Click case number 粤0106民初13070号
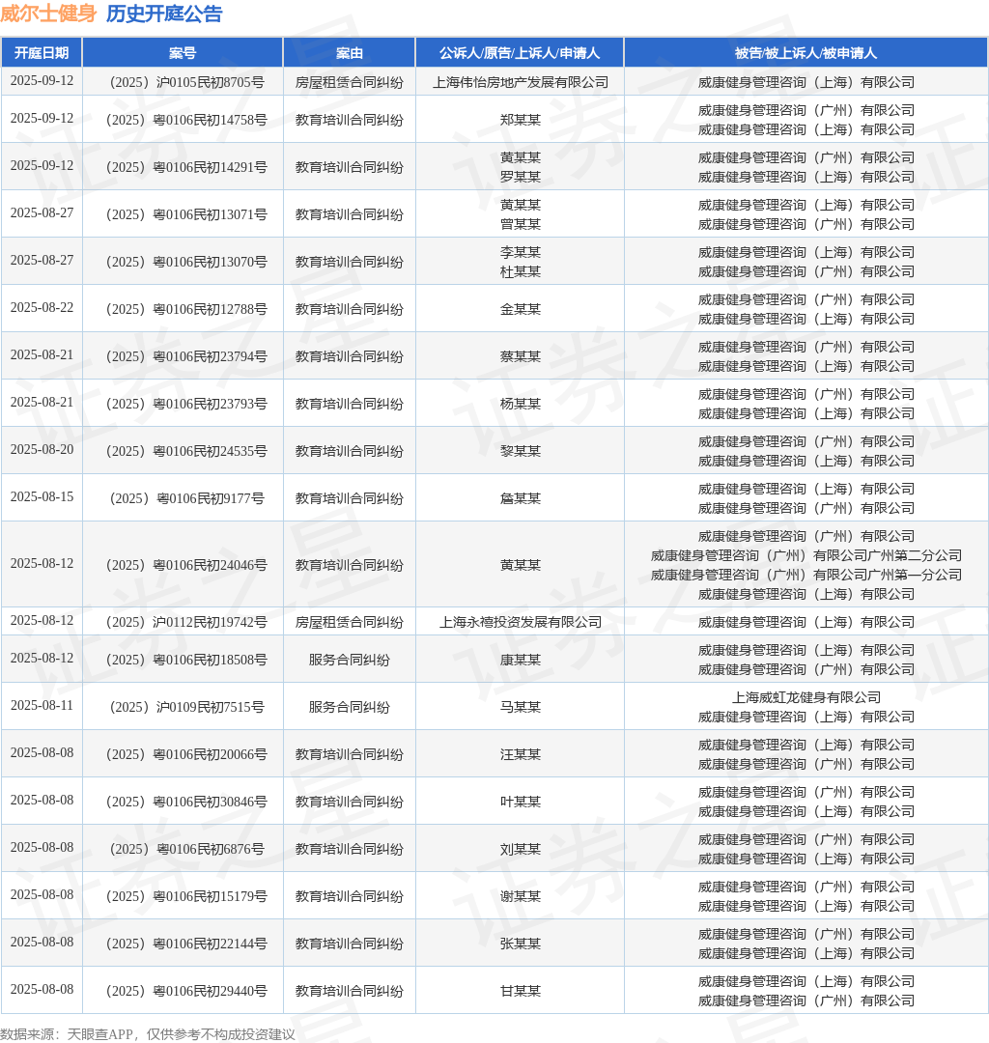 (x=187, y=262)
